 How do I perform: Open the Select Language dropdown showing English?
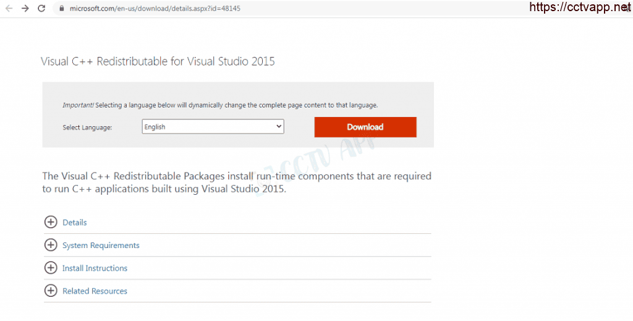click(x=213, y=127)
